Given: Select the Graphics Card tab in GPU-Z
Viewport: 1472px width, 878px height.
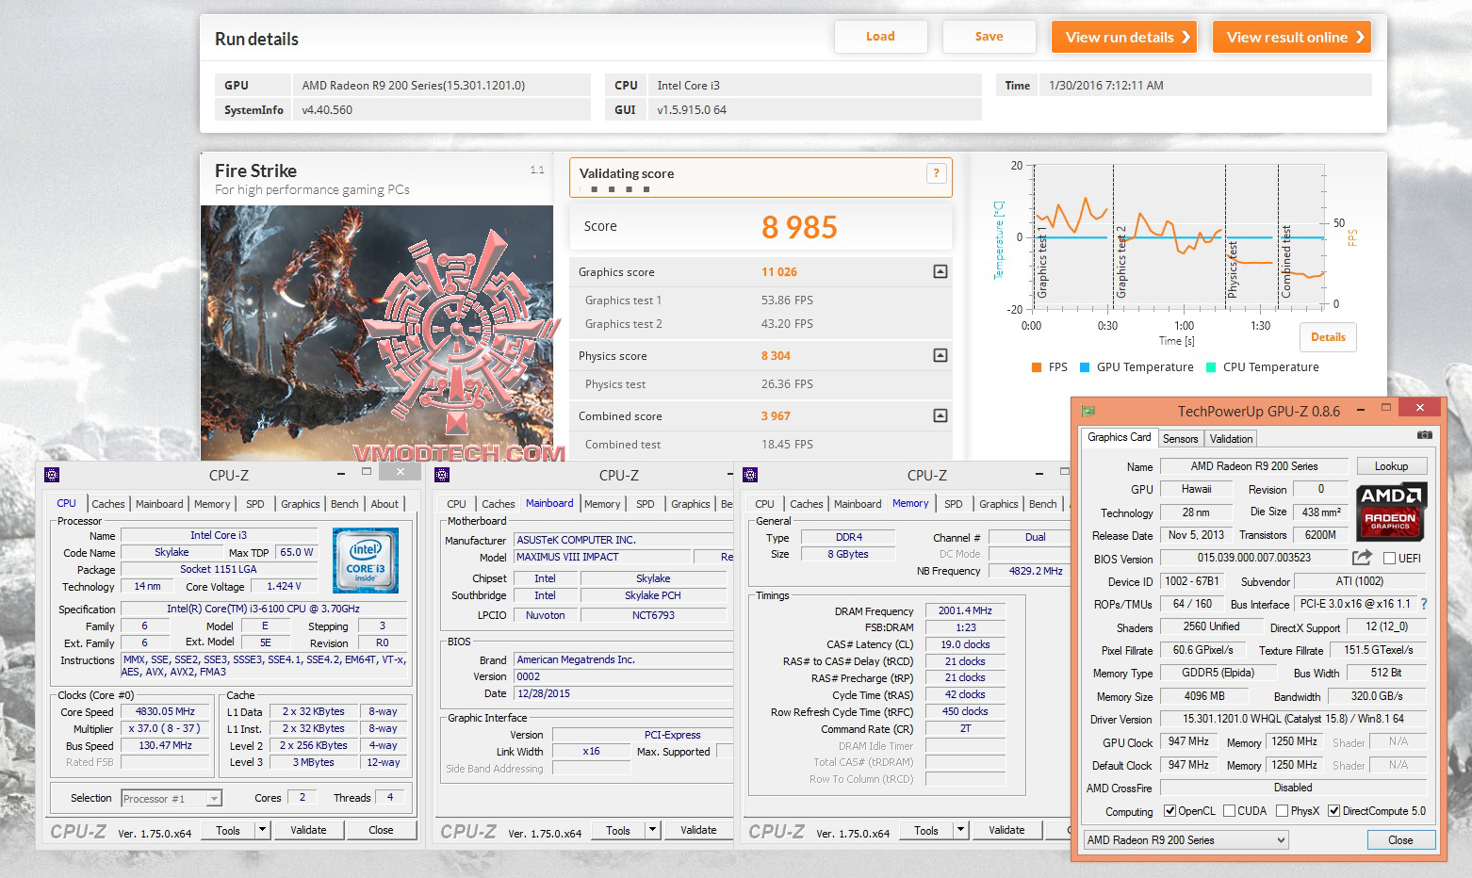Looking at the screenshot, I should point(1119,437).
